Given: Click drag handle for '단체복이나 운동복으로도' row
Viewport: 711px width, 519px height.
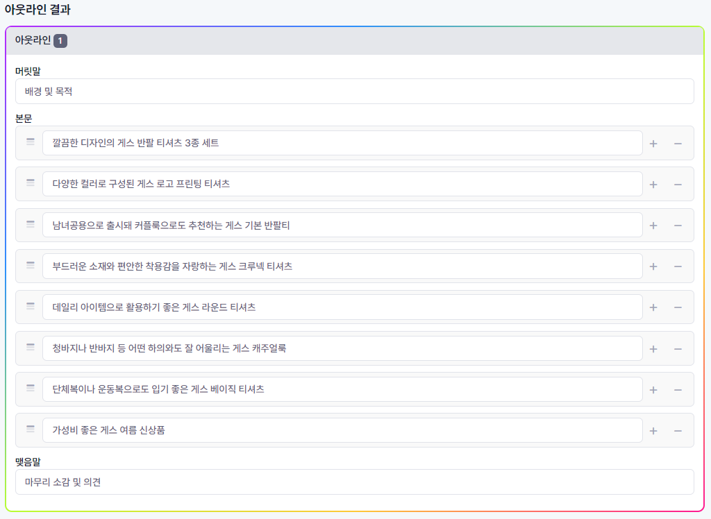Looking at the screenshot, I should pyautogui.click(x=31, y=388).
